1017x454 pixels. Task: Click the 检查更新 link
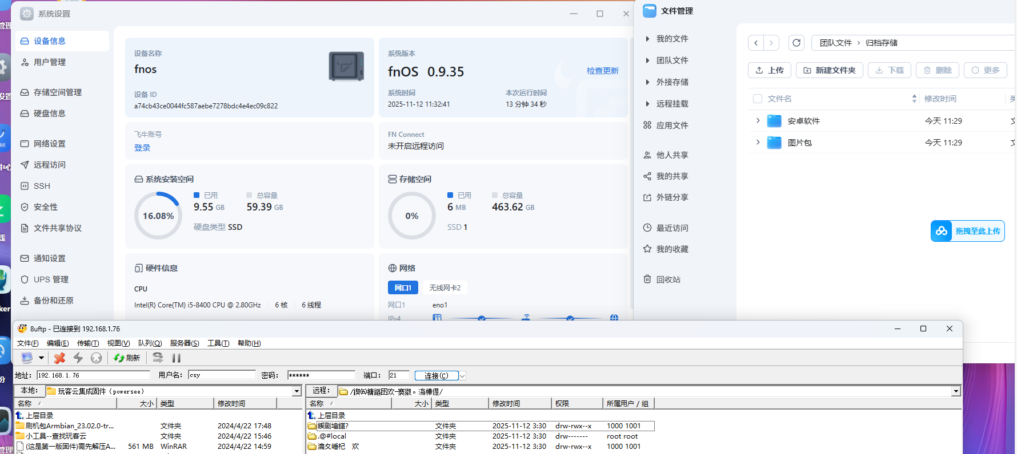(603, 71)
